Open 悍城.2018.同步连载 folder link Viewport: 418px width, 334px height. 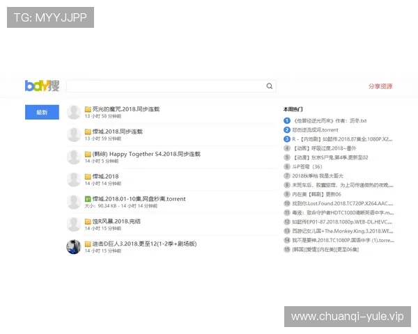[117, 132]
